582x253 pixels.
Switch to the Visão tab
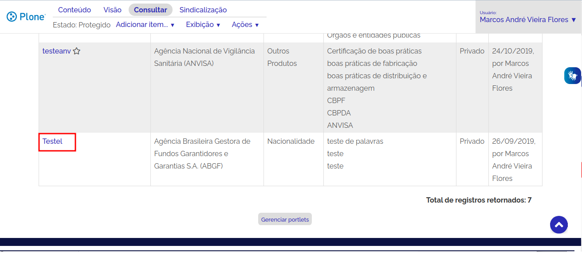112,10
